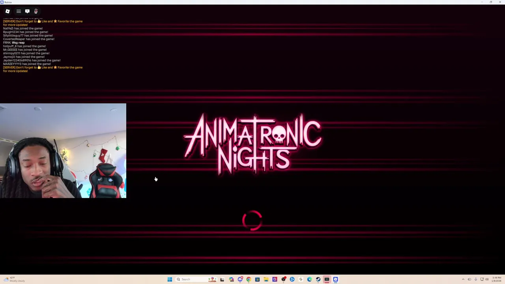
Task: Open OBS Studio from the taskbar
Action: tap(283, 279)
